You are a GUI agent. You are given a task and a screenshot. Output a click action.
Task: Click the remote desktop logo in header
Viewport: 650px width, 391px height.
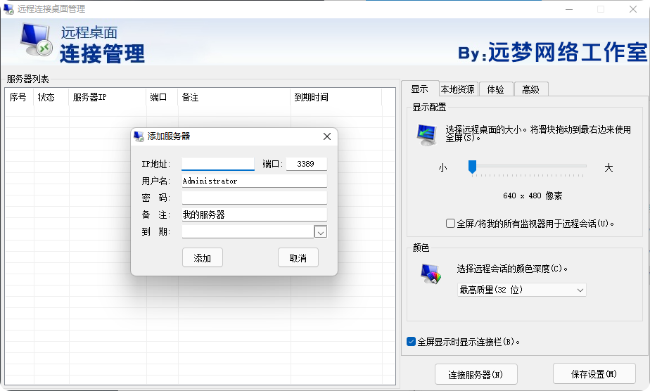36,41
